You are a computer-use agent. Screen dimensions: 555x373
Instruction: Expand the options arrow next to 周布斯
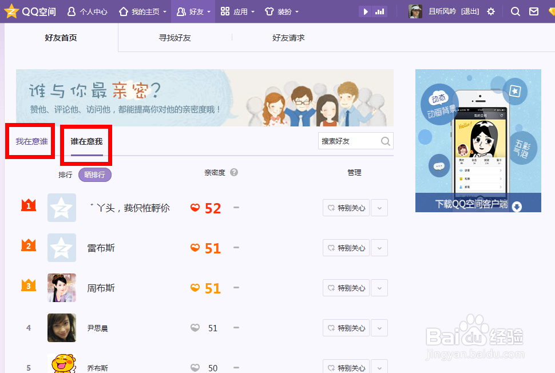point(379,288)
